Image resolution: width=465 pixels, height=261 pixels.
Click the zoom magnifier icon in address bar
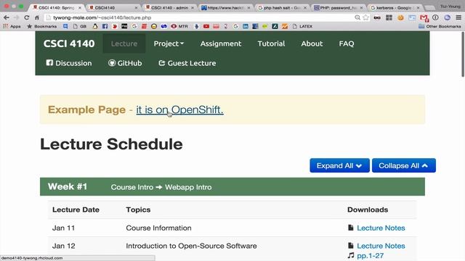[x=357, y=17]
